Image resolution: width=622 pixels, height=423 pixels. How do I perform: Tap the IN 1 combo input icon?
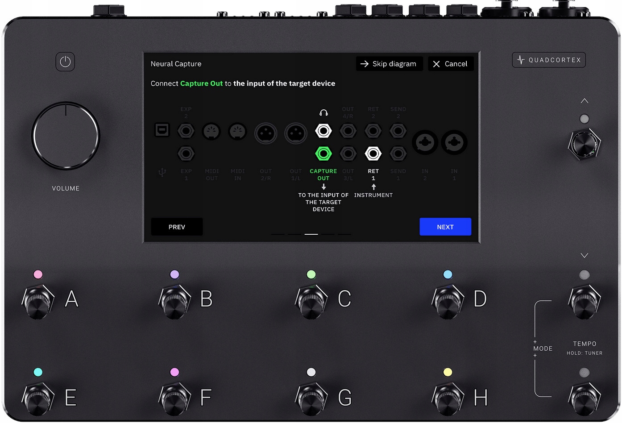454,143
